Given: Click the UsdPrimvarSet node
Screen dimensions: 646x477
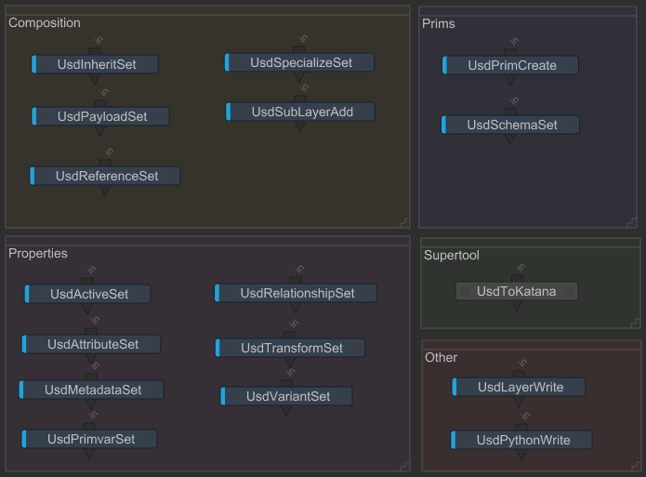Looking at the screenshot, I should pyautogui.click(x=90, y=439).
